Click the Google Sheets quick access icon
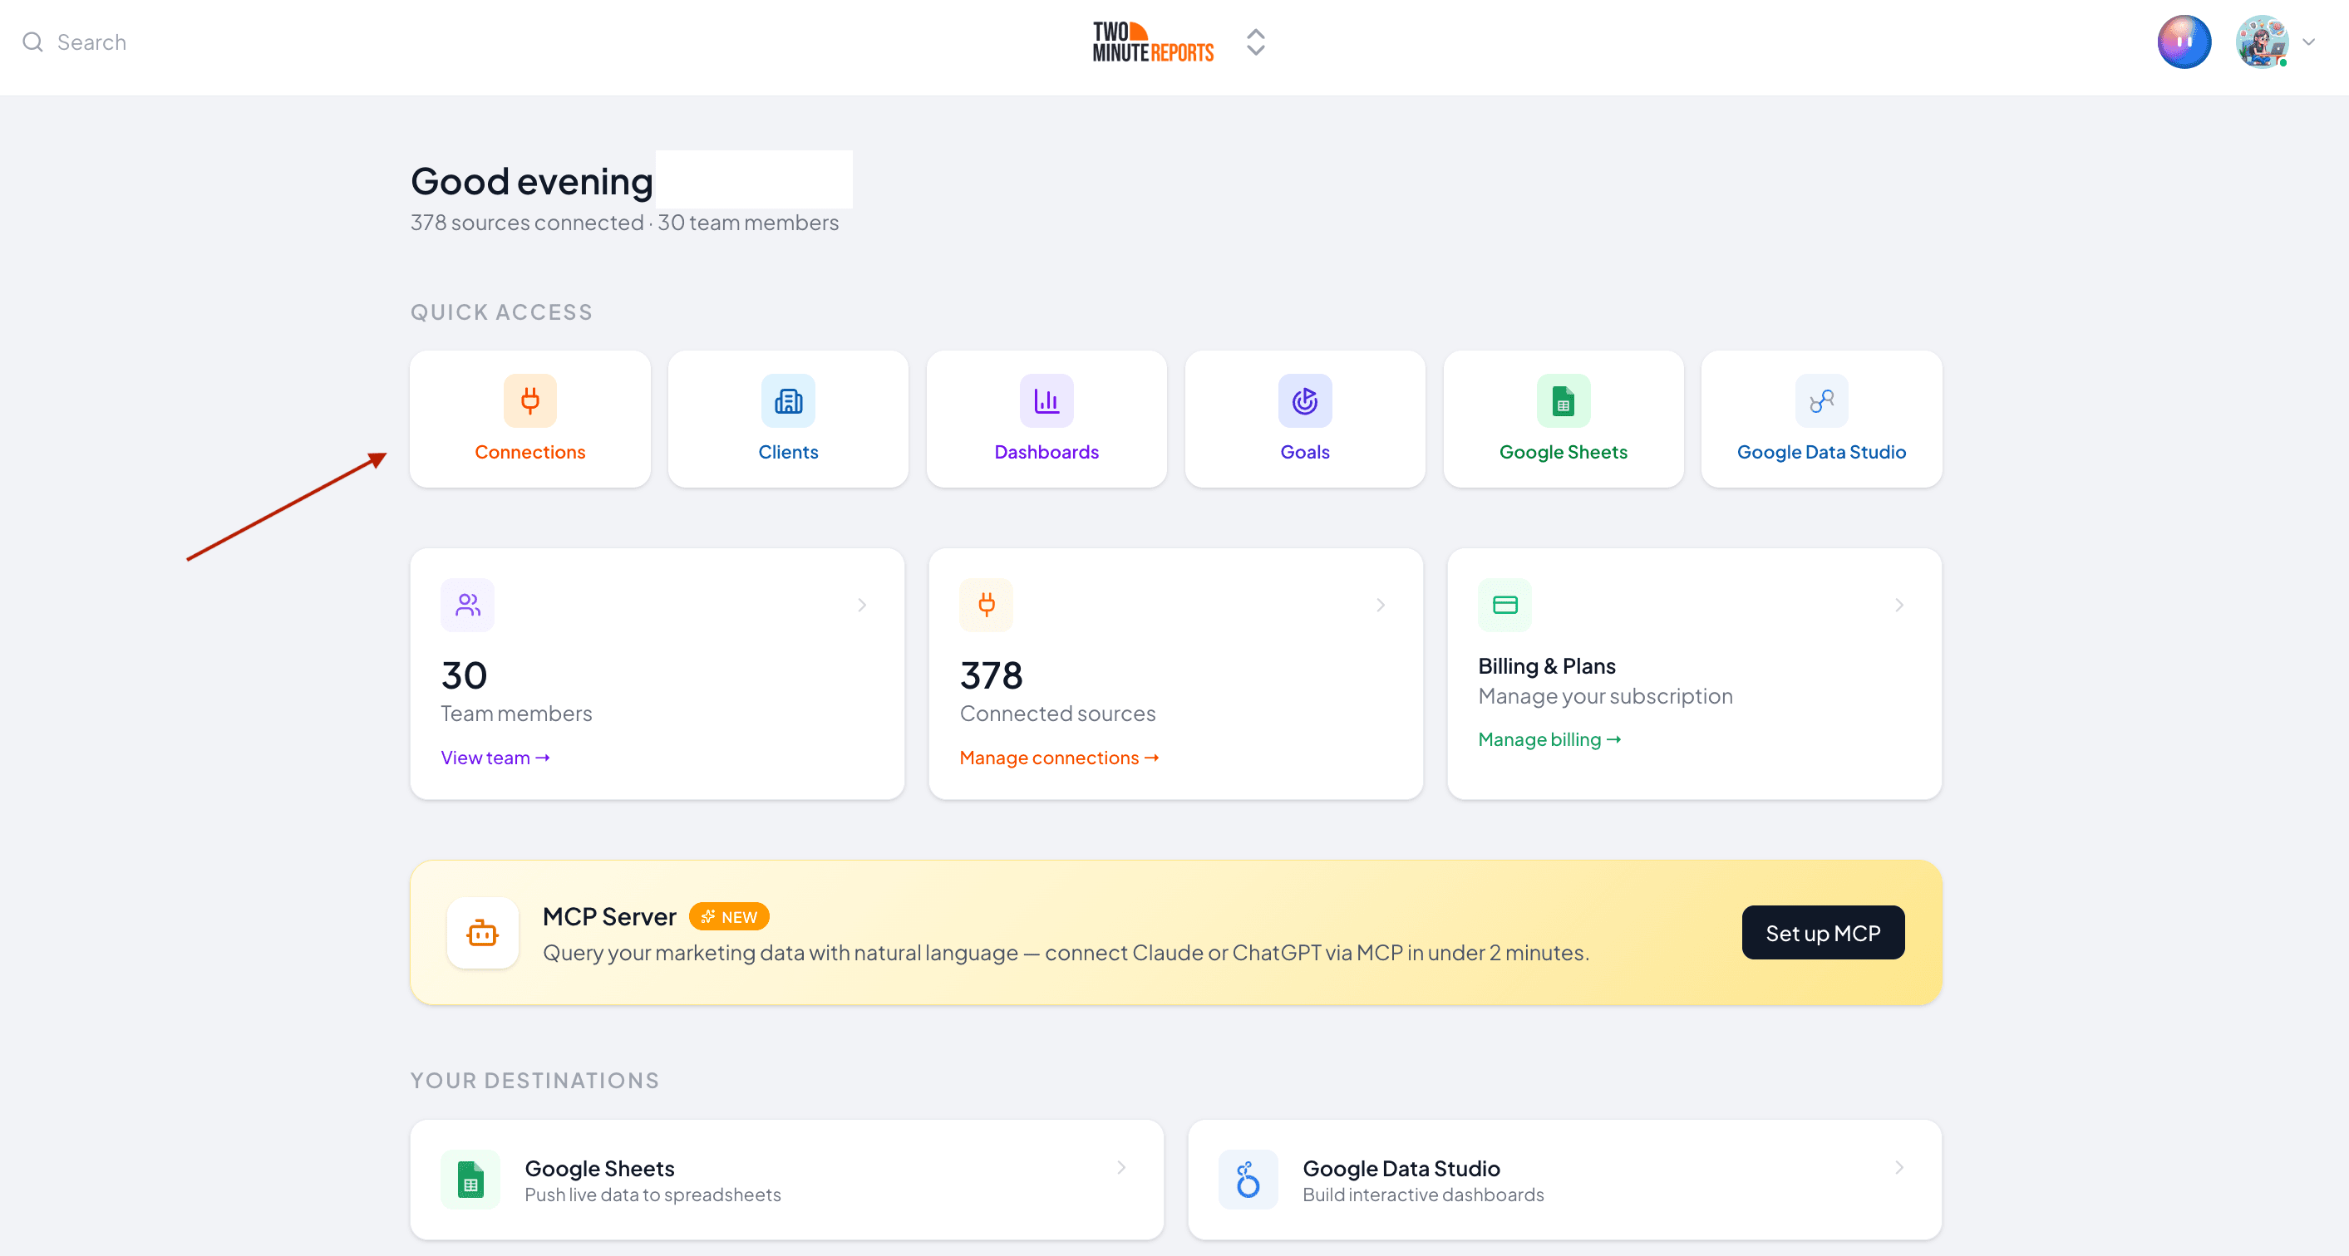Screen dimensions: 2349x1256 coord(1563,400)
